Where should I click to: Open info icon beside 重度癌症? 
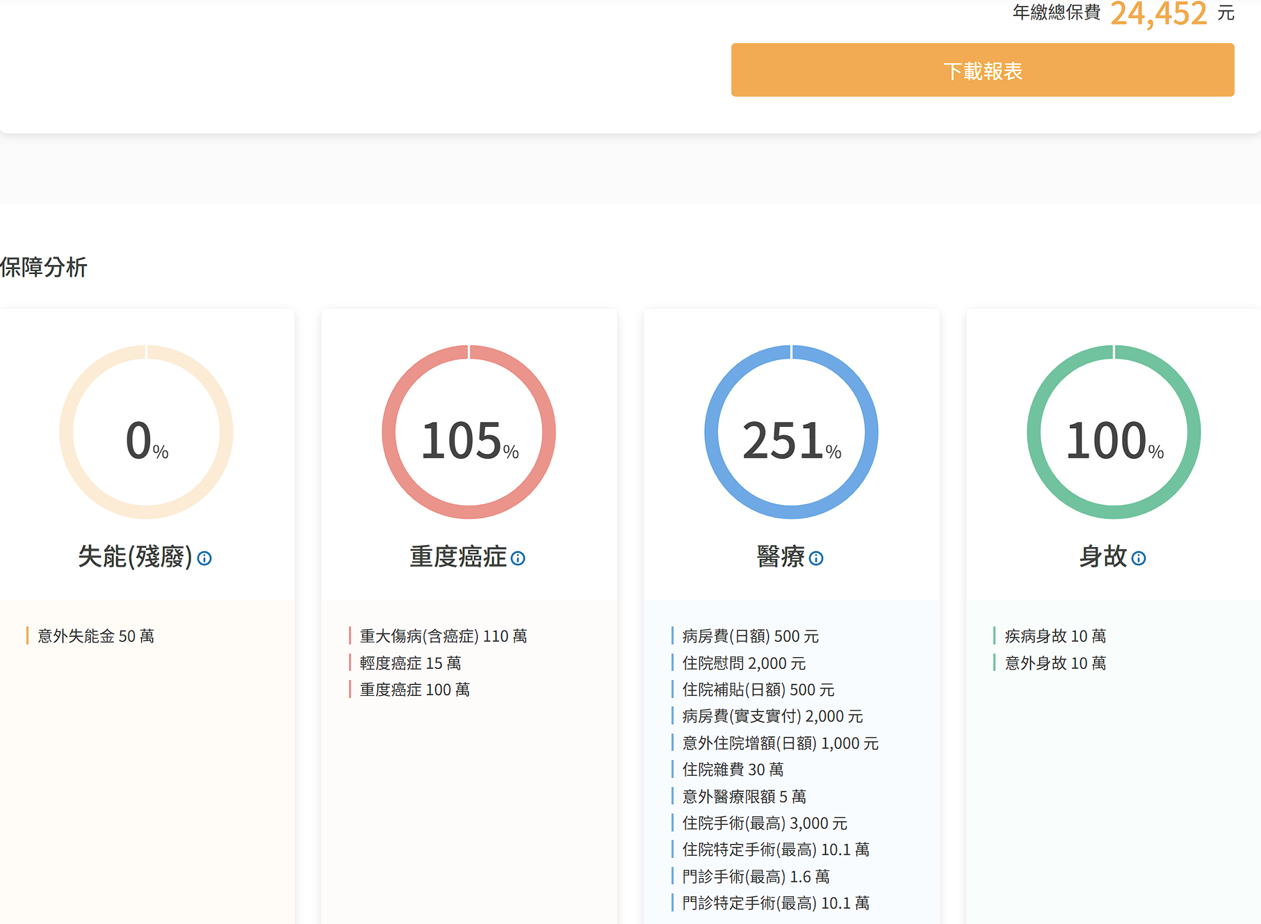518,558
